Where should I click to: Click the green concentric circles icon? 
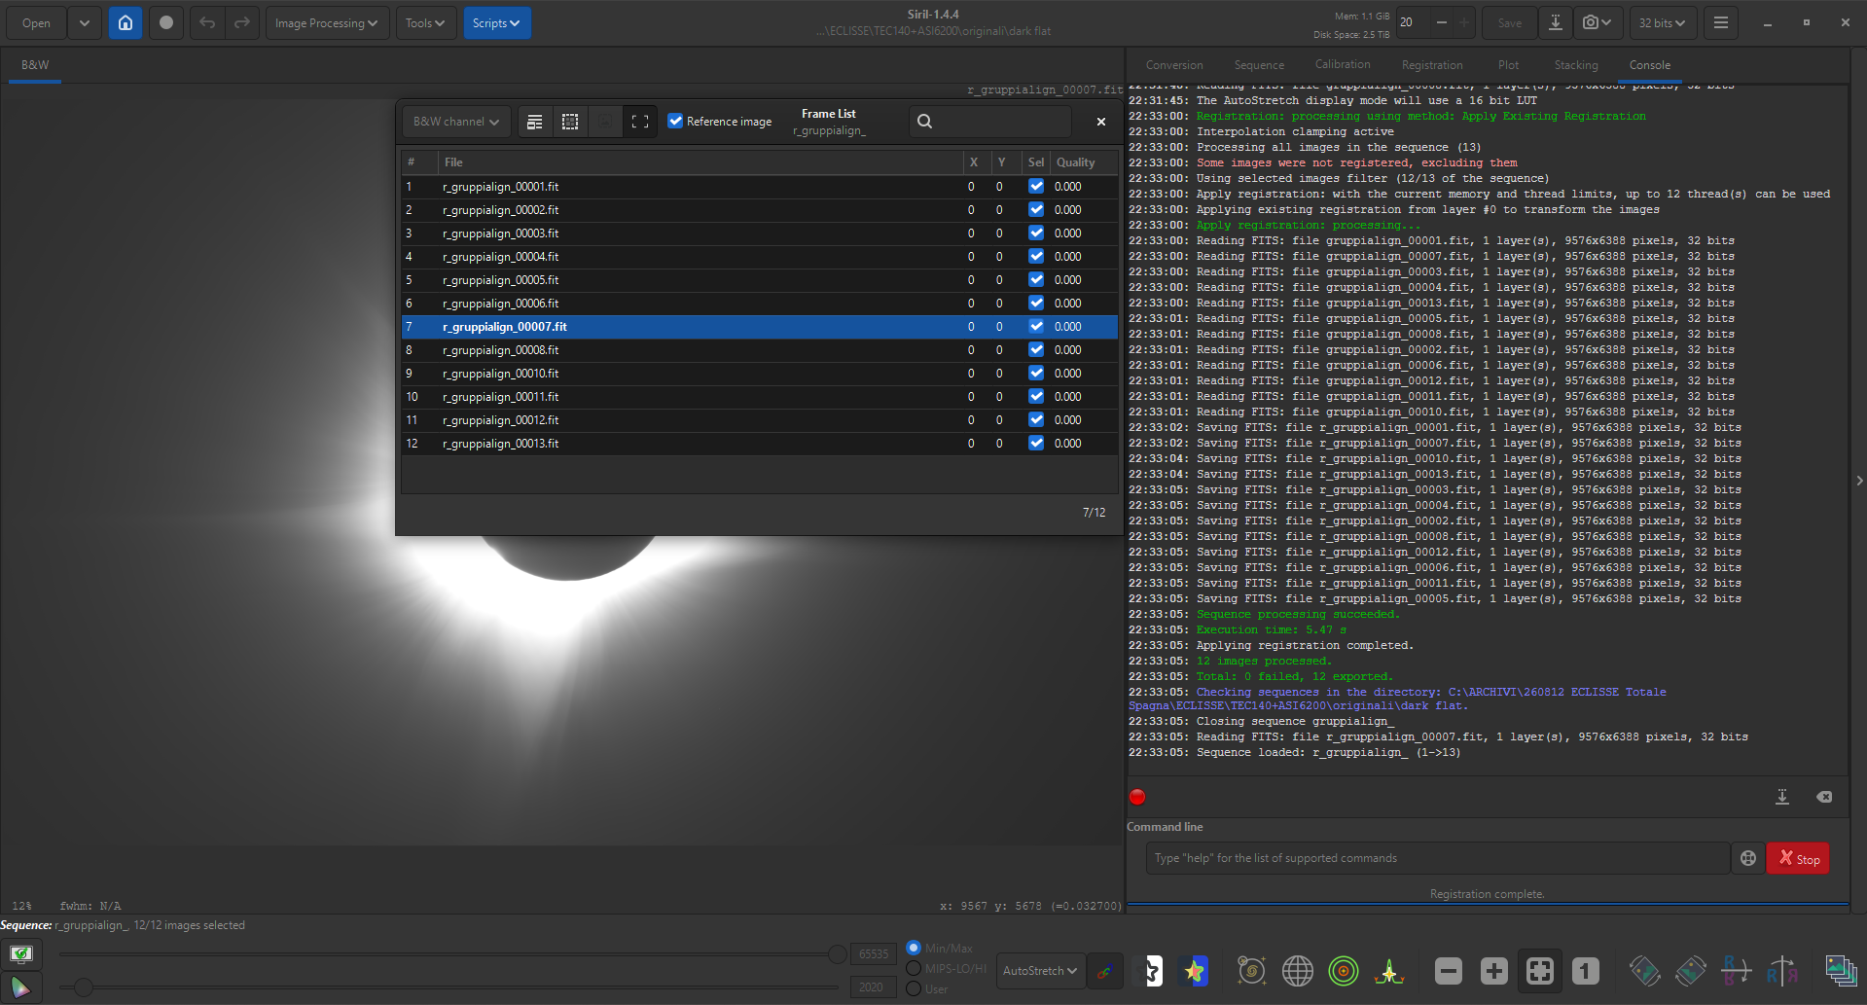click(1344, 970)
